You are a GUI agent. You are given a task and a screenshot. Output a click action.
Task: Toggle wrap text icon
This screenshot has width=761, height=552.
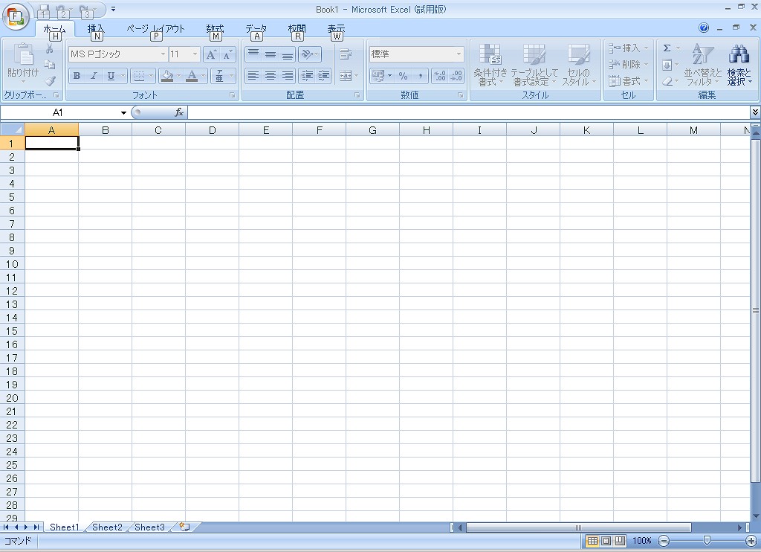(346, 54)
